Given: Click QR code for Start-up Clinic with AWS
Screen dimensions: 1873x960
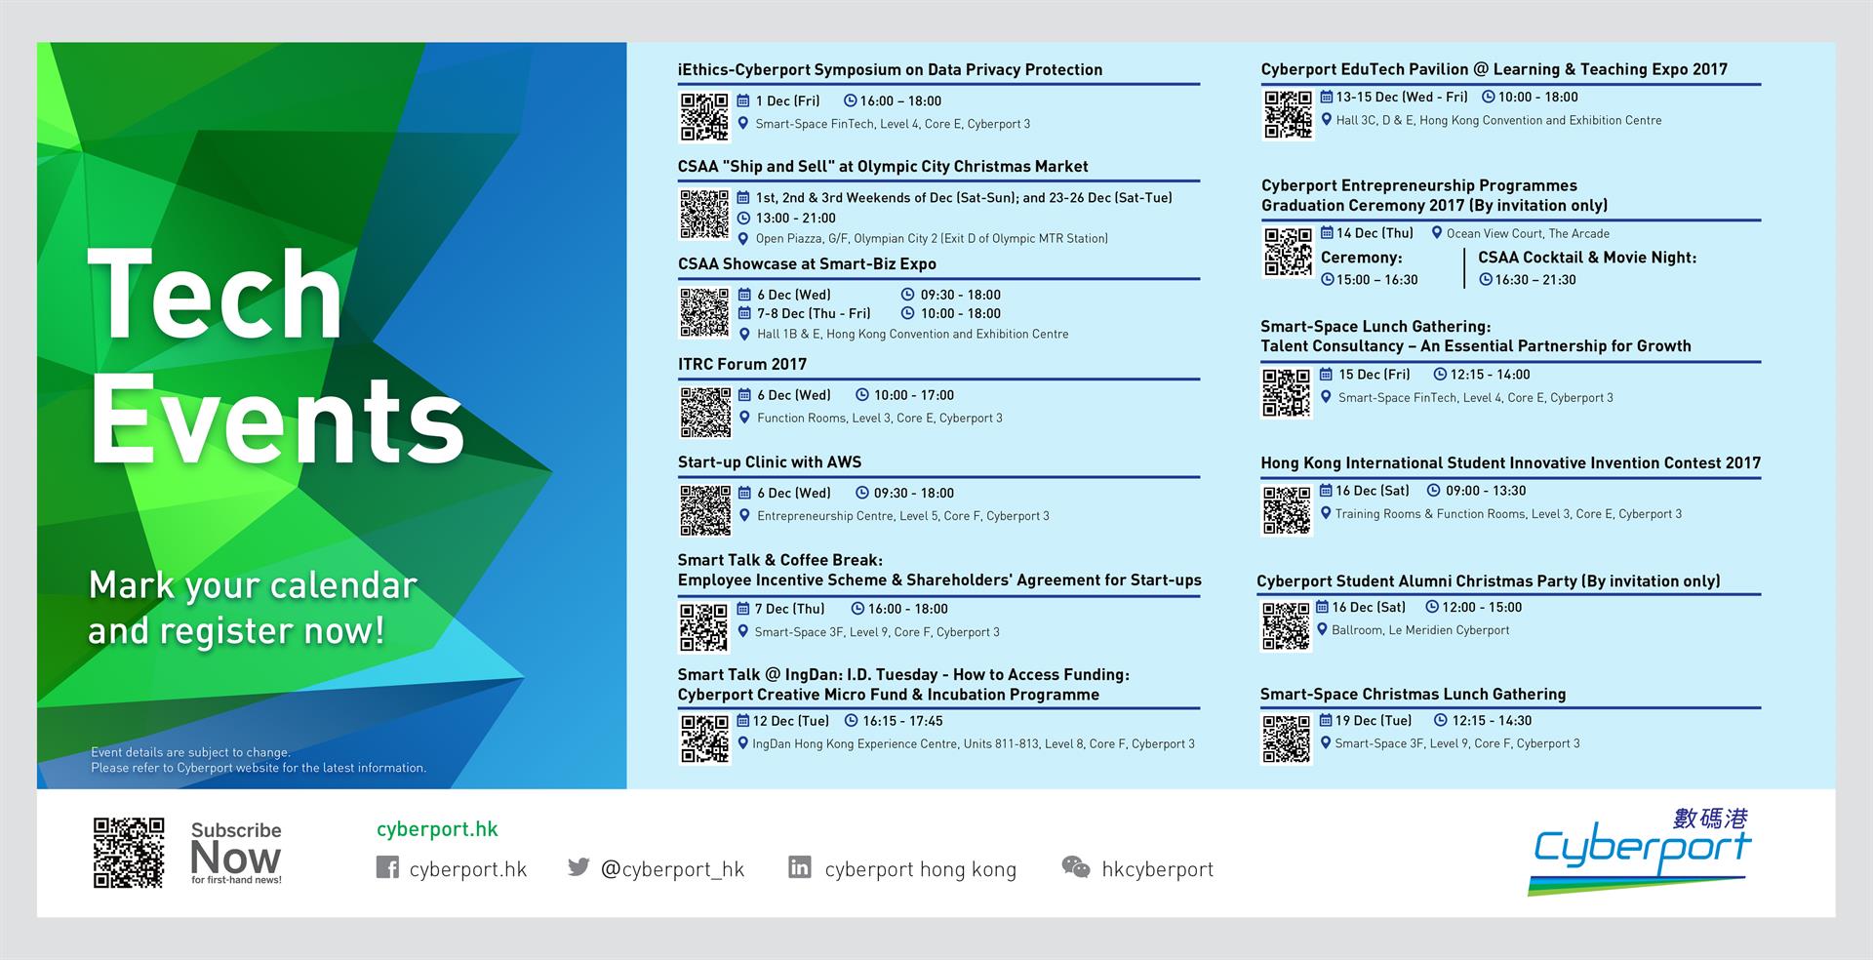Looking at the screenshot, I should click(704, 510).
